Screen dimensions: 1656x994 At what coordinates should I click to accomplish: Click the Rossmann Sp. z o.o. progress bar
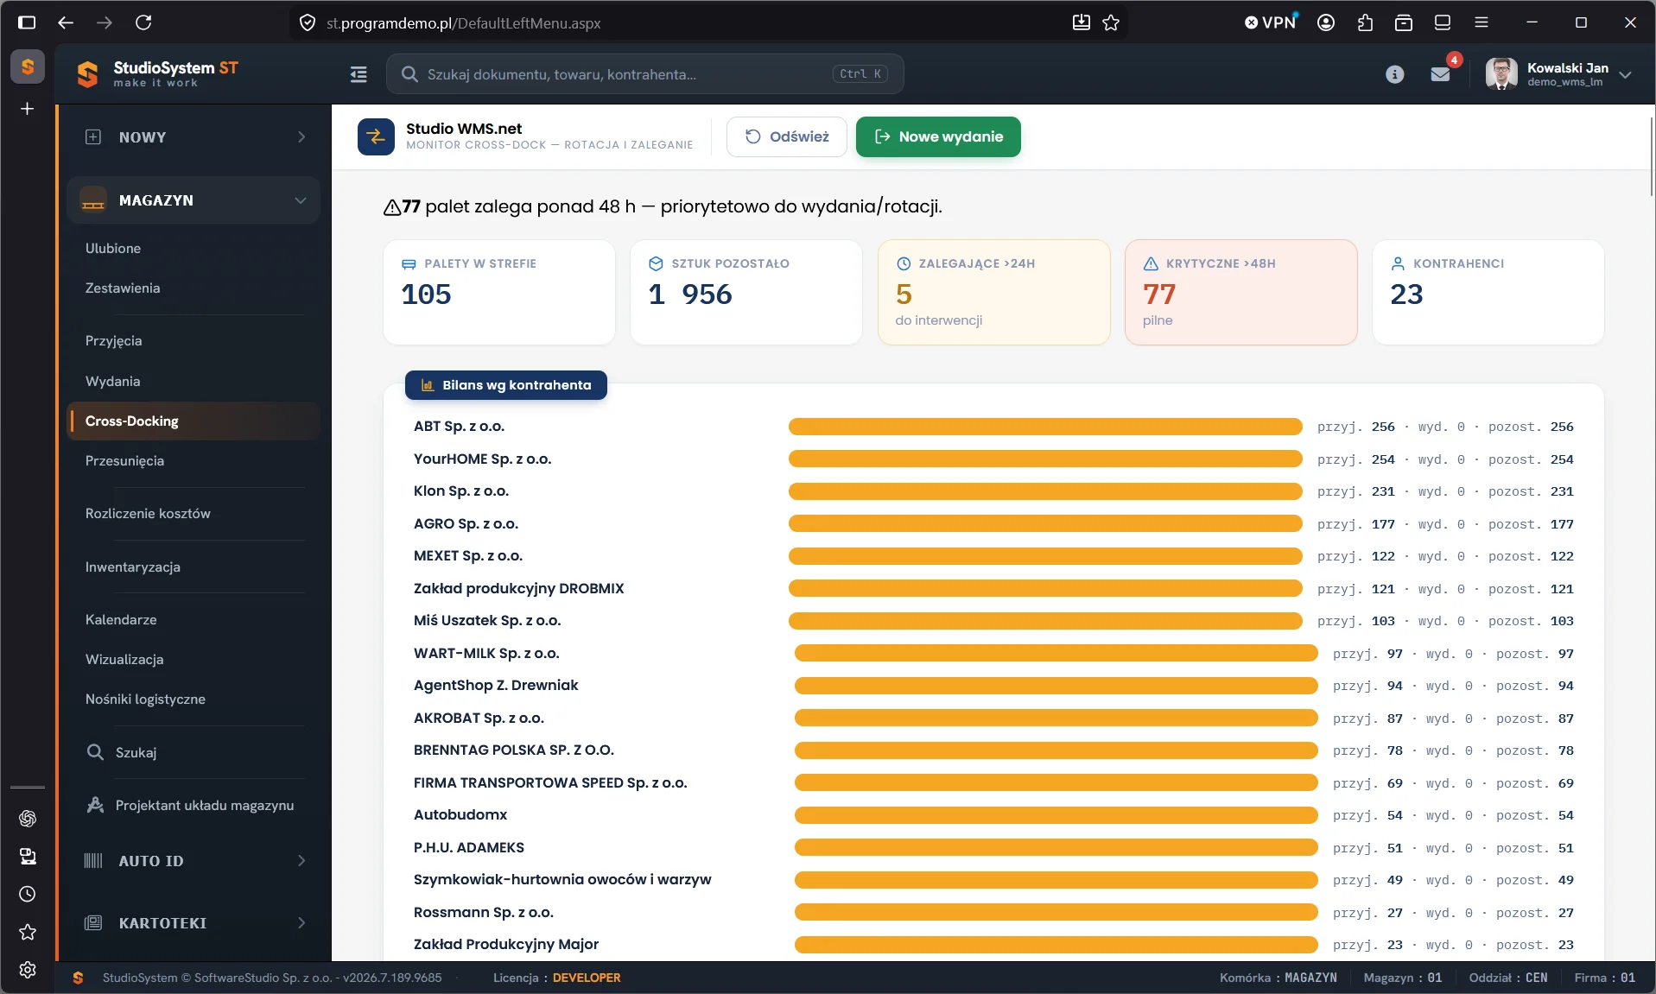click(1056, 913)
